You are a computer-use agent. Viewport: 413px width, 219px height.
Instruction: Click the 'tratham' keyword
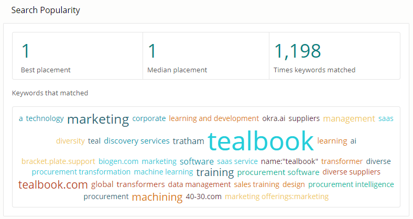click(x=188, y=141)
